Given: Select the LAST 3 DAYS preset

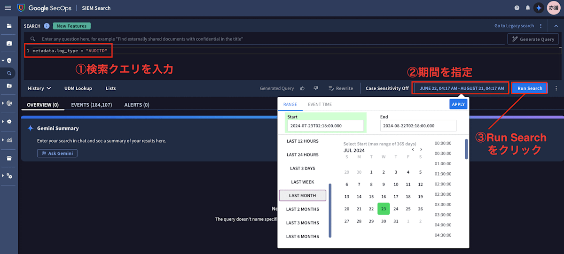Looking at the screenshot, I should 302,169.
